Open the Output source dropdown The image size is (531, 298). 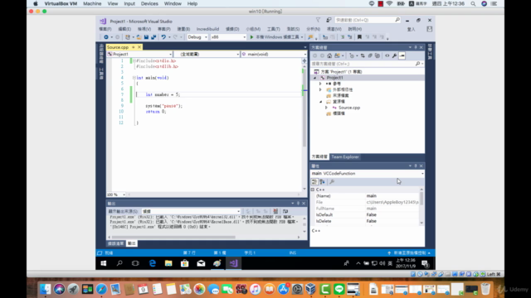[191, 211]
